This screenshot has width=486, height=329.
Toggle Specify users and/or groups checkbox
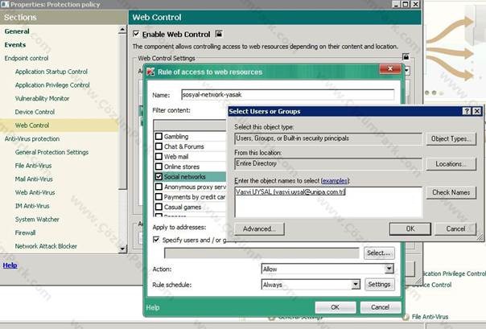click(x=156, y=240)
